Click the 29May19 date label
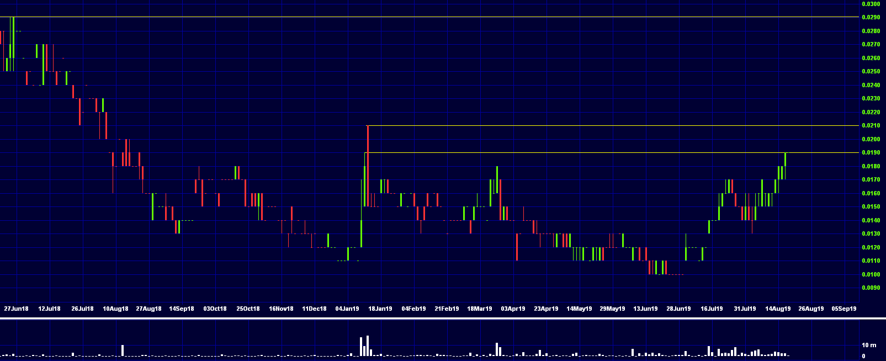Viewport: 886px width, 361px height. (612, 309)
